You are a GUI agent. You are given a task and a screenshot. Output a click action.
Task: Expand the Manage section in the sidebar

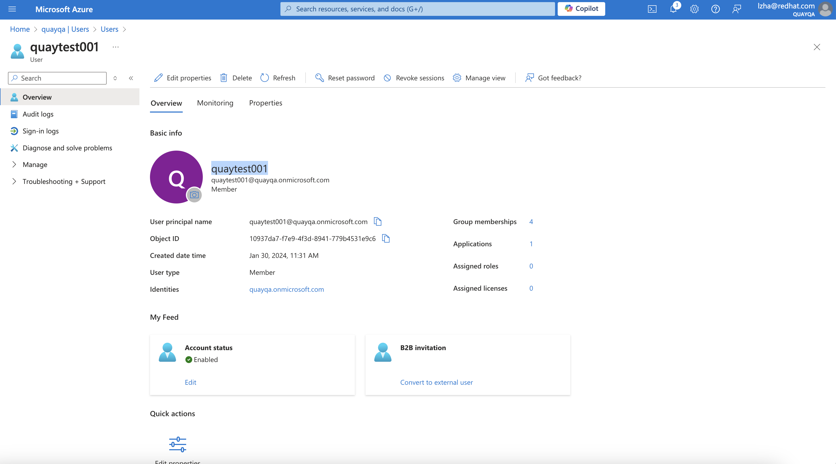point(35,165)
